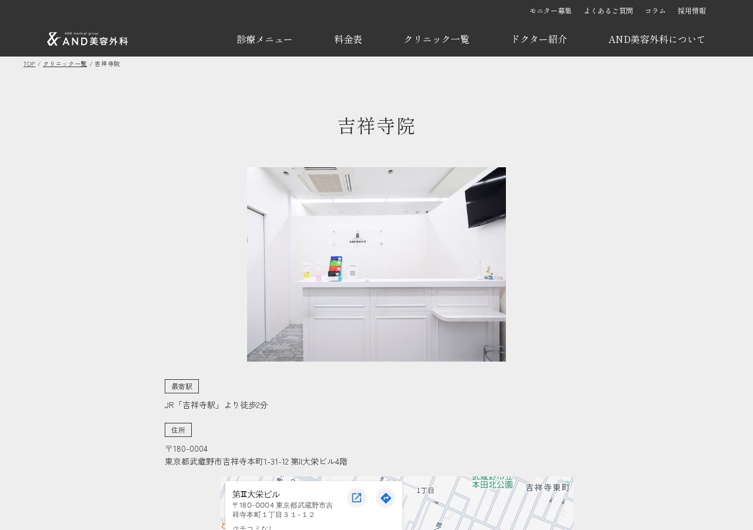Click 吉祥寺院 breadcrumb text
Screen dimensions: 753x530
[107, 64]
